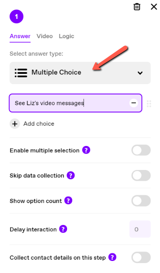The image size is (160, 273).
Task: Turn on Collect contact details switch
Action: click(141, 257)
